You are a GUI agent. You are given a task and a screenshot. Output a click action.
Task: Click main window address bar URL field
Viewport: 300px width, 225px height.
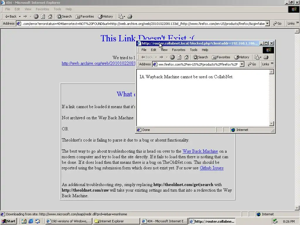coord(141,23)
